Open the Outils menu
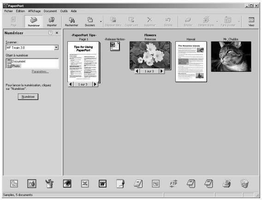Screen dimensions: 262x200 (64, 11)
